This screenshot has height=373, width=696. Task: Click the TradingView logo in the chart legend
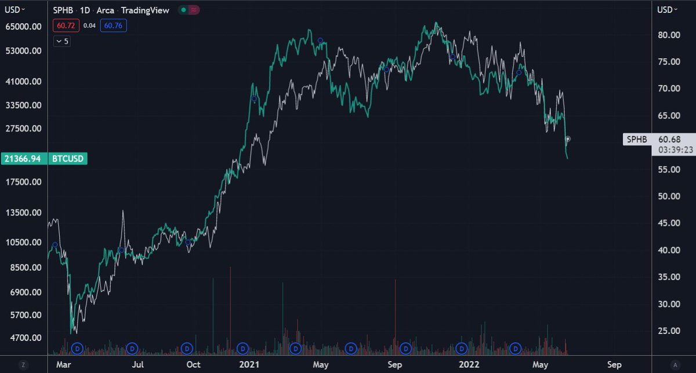pos(145,10)
